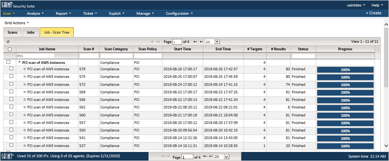Check the box for scan 537
The image size is (389, 161).
click(11, 145)
